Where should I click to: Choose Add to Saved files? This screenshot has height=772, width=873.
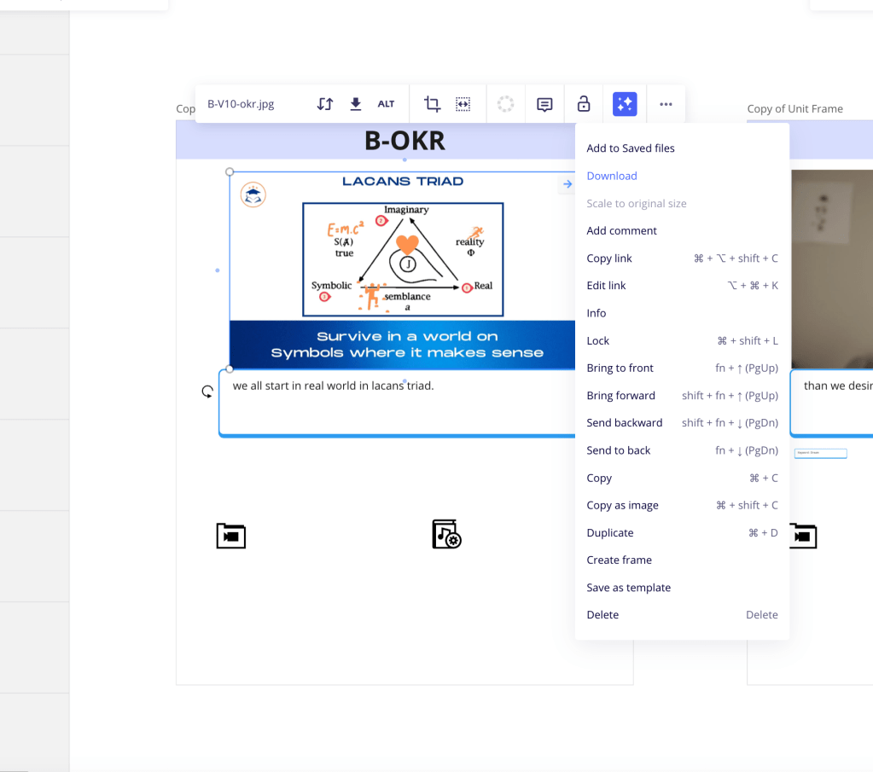682,148
